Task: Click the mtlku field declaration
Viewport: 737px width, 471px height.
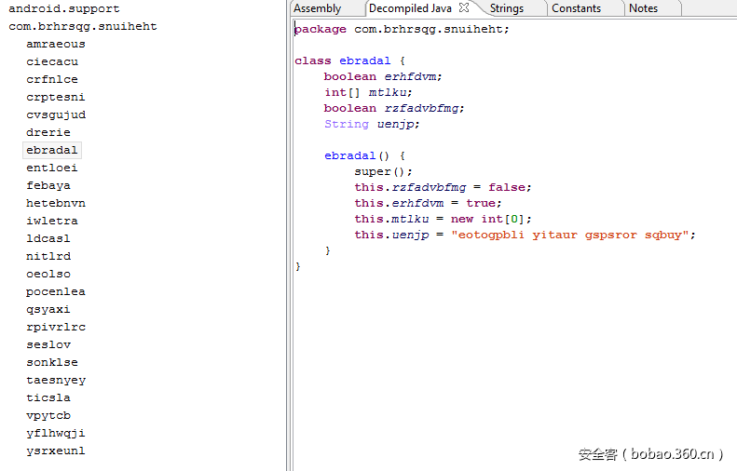Action: (x=390, y=92)
